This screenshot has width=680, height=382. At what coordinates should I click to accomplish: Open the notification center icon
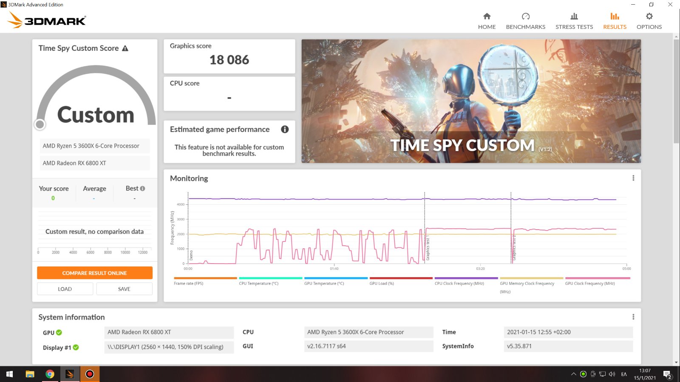667,374
